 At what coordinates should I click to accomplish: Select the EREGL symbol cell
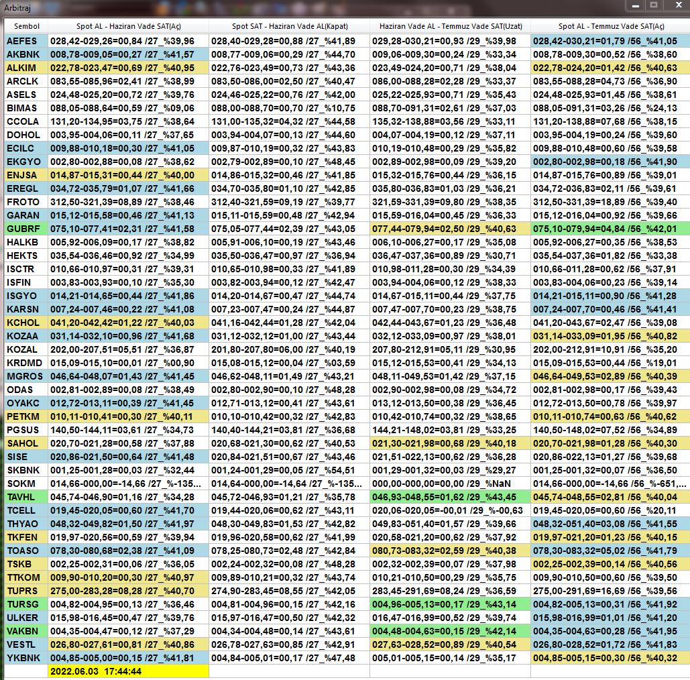pos(26,189)
